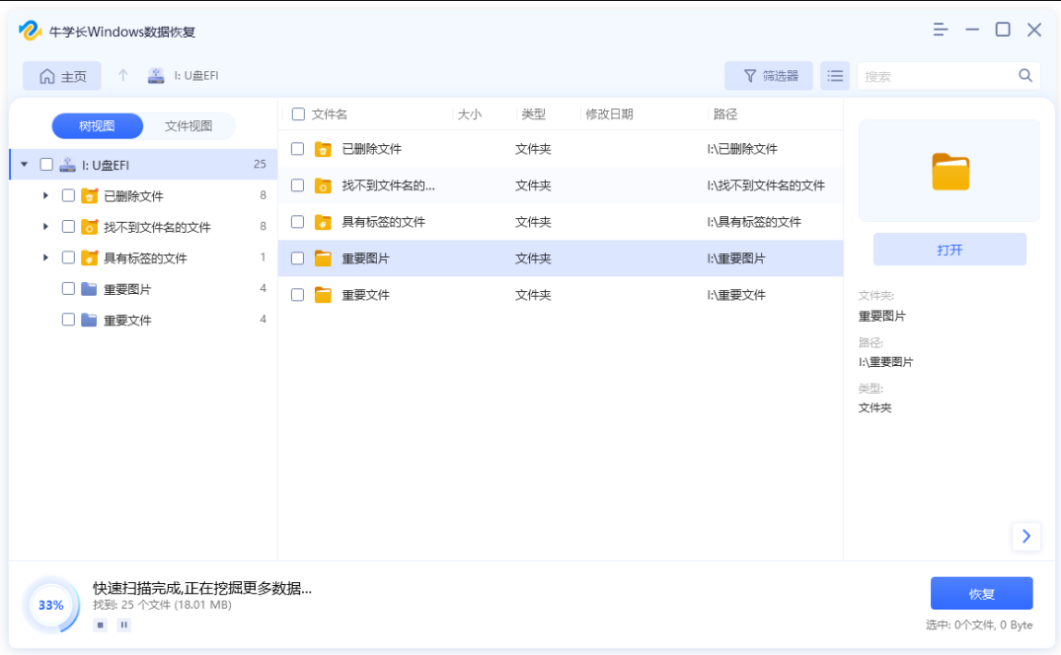Click the U盘EFI drive icon in tree
This screenshot has height=655, width=1061.
68,165
